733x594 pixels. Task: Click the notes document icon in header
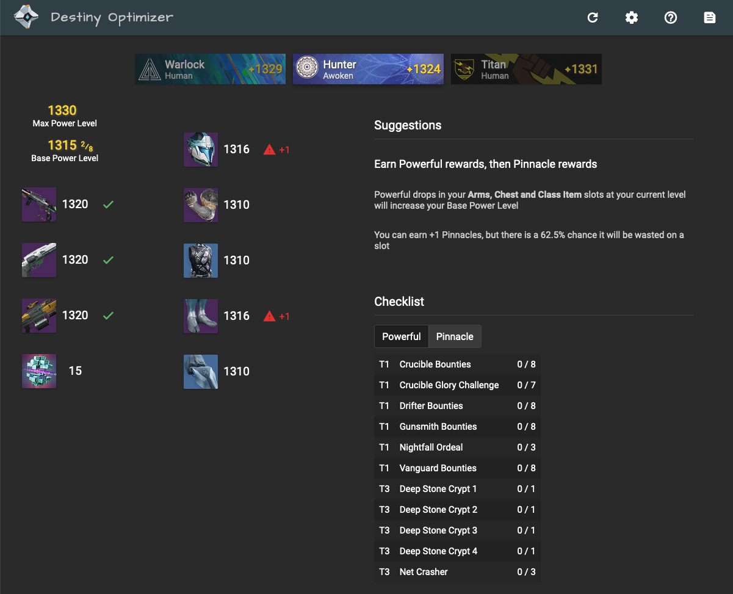point(710,18)
